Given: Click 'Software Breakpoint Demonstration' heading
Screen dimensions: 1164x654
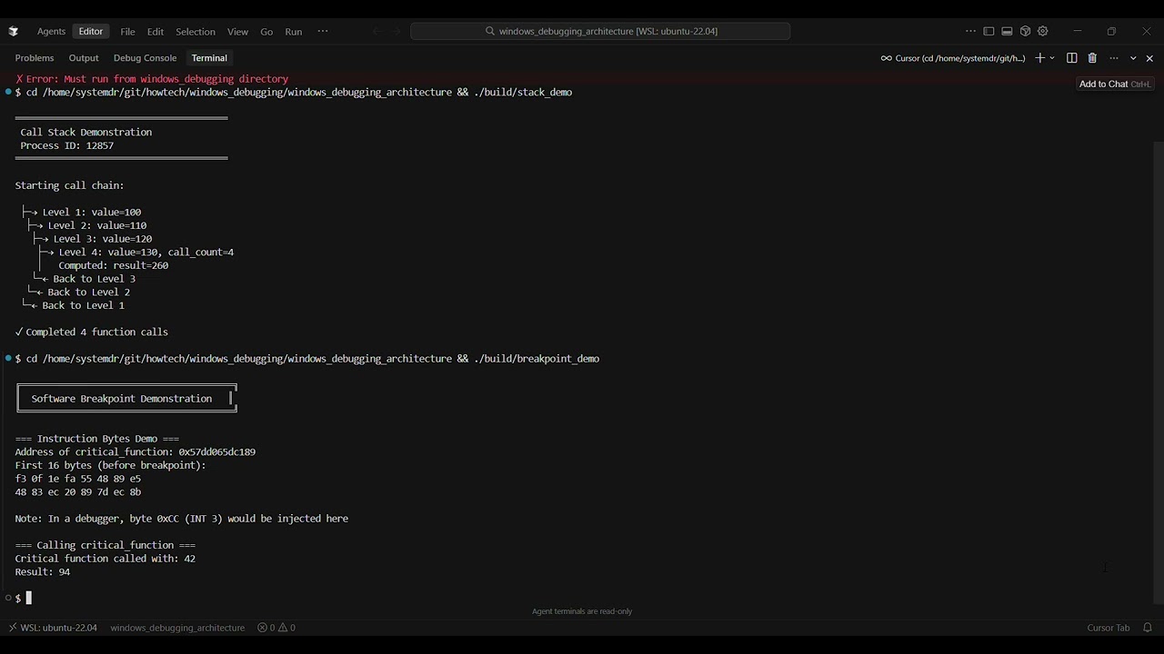Looking at the screenshot, I should coord(122,399).
